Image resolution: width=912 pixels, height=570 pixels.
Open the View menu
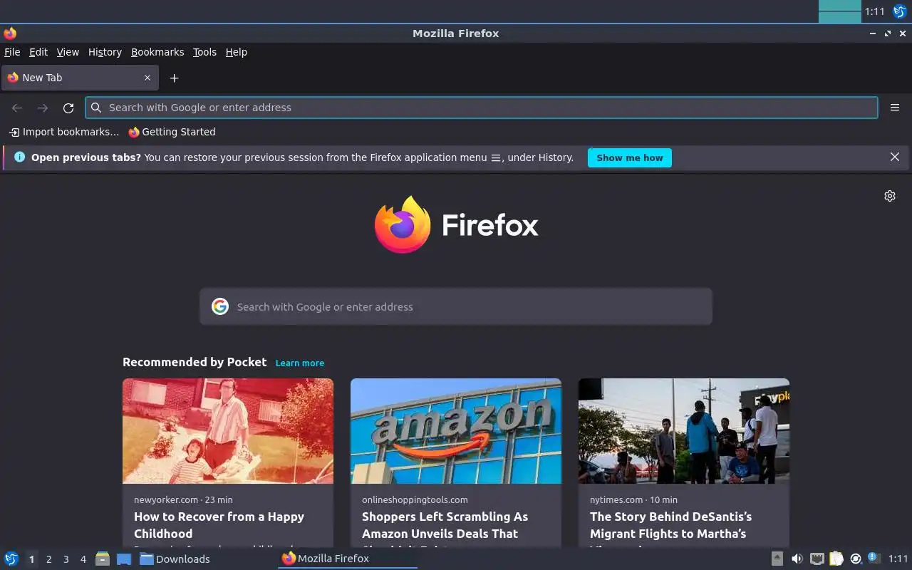pos(68,52)
